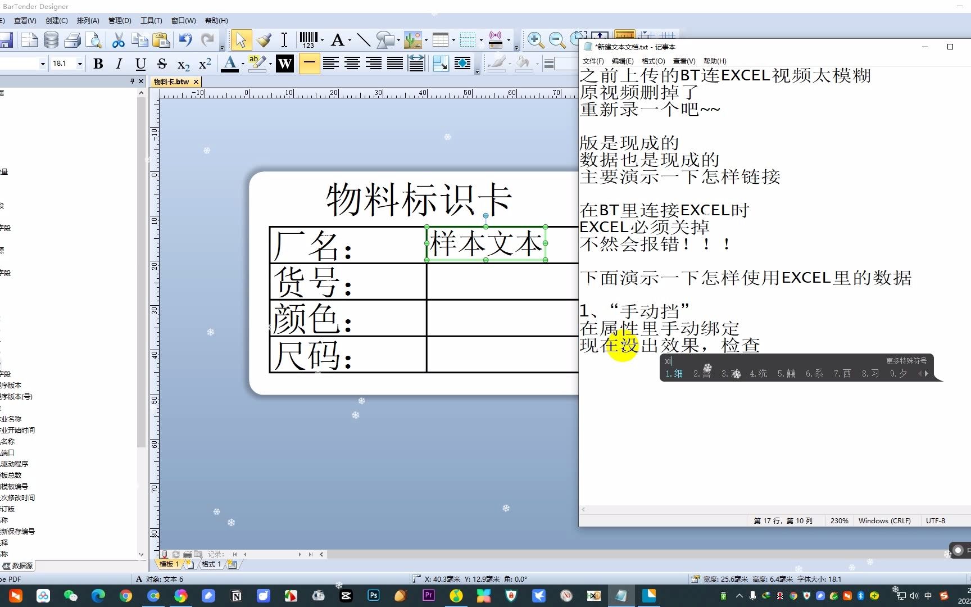Select the Text object tool
Screen dimensions: 971x607
click(337, 40)
